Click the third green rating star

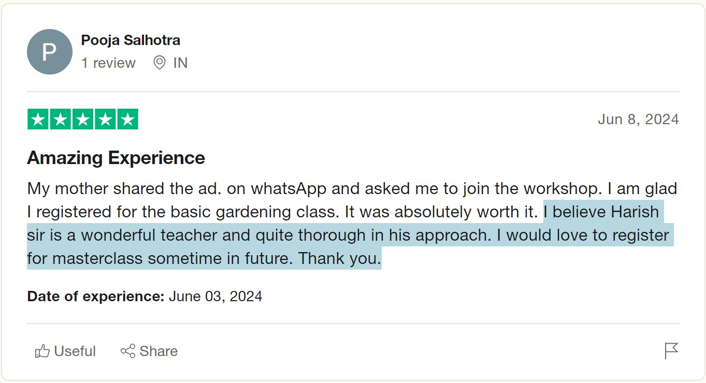click(x=83, y=120)
